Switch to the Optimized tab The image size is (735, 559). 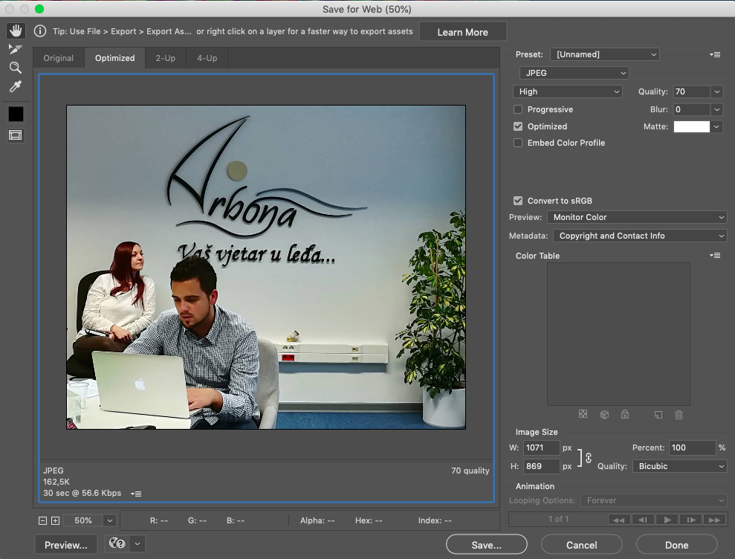coord(115,58)
